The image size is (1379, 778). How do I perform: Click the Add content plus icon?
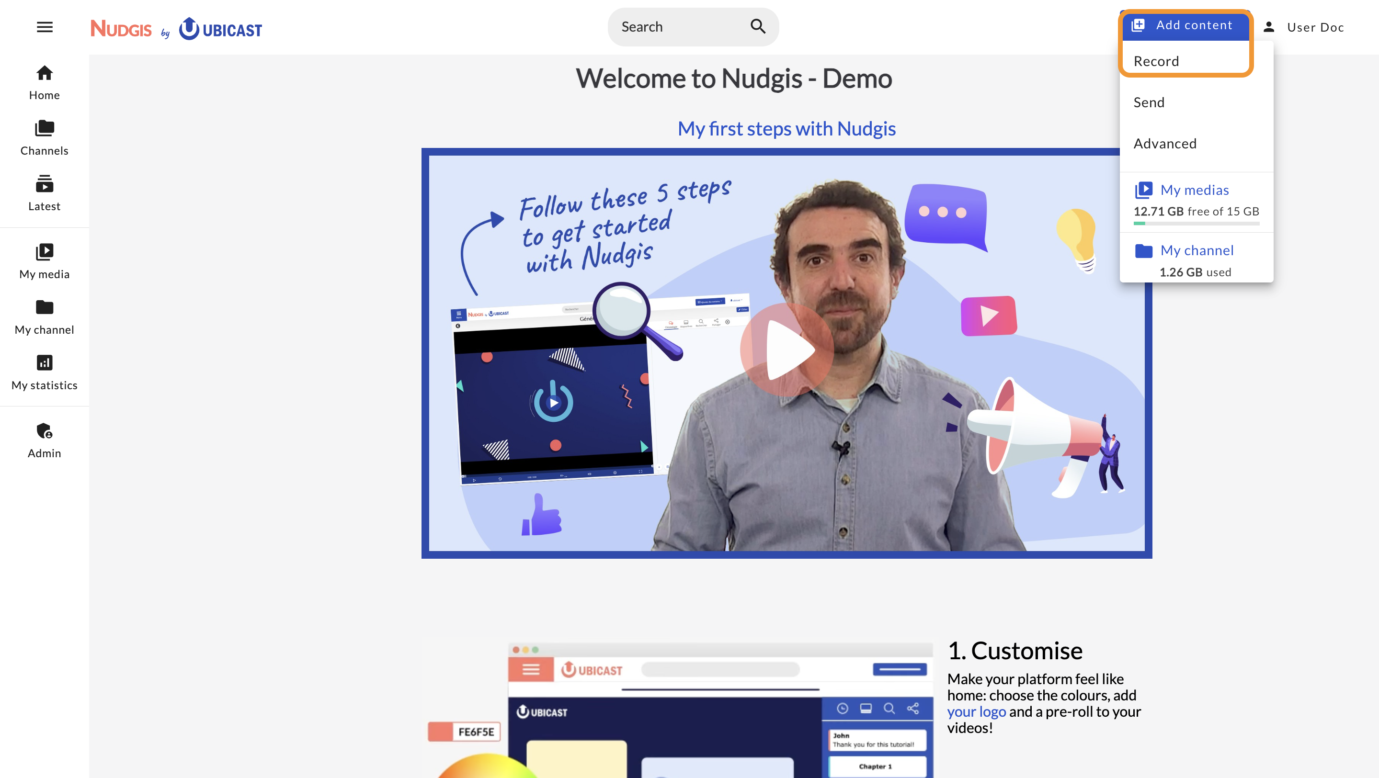point(1138,25)
